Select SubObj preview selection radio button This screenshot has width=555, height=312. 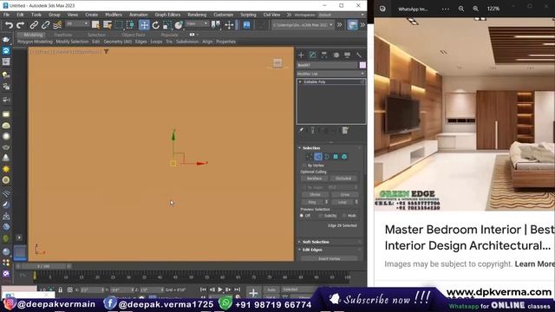(321, 216)
